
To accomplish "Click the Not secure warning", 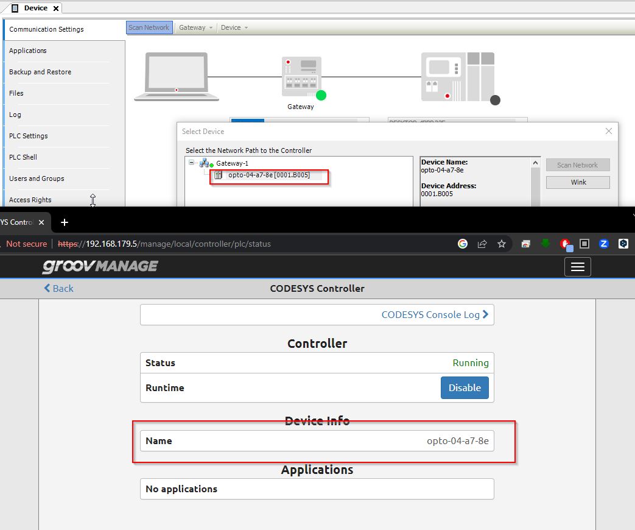I will point(26,244).
